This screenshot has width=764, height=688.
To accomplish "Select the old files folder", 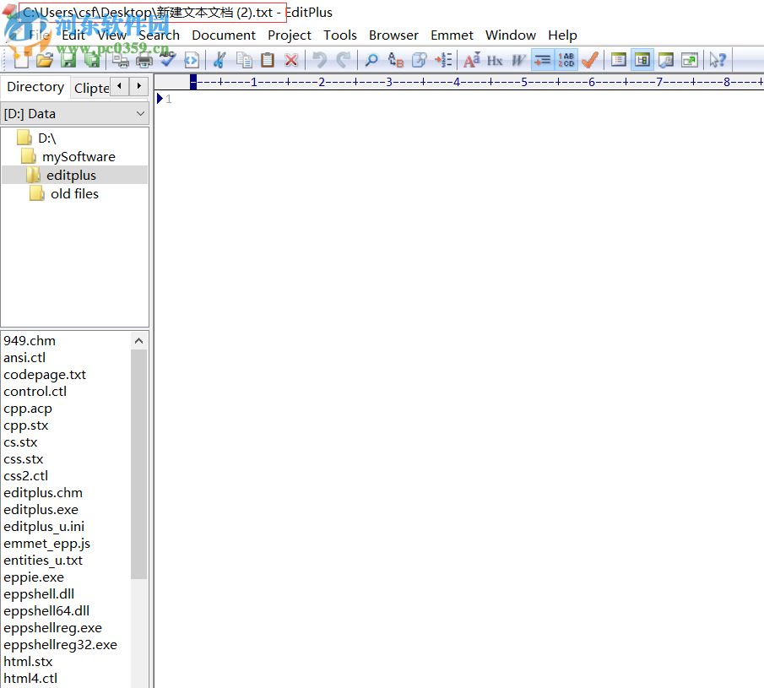I will pyautogui.click(x=74, y=194).
